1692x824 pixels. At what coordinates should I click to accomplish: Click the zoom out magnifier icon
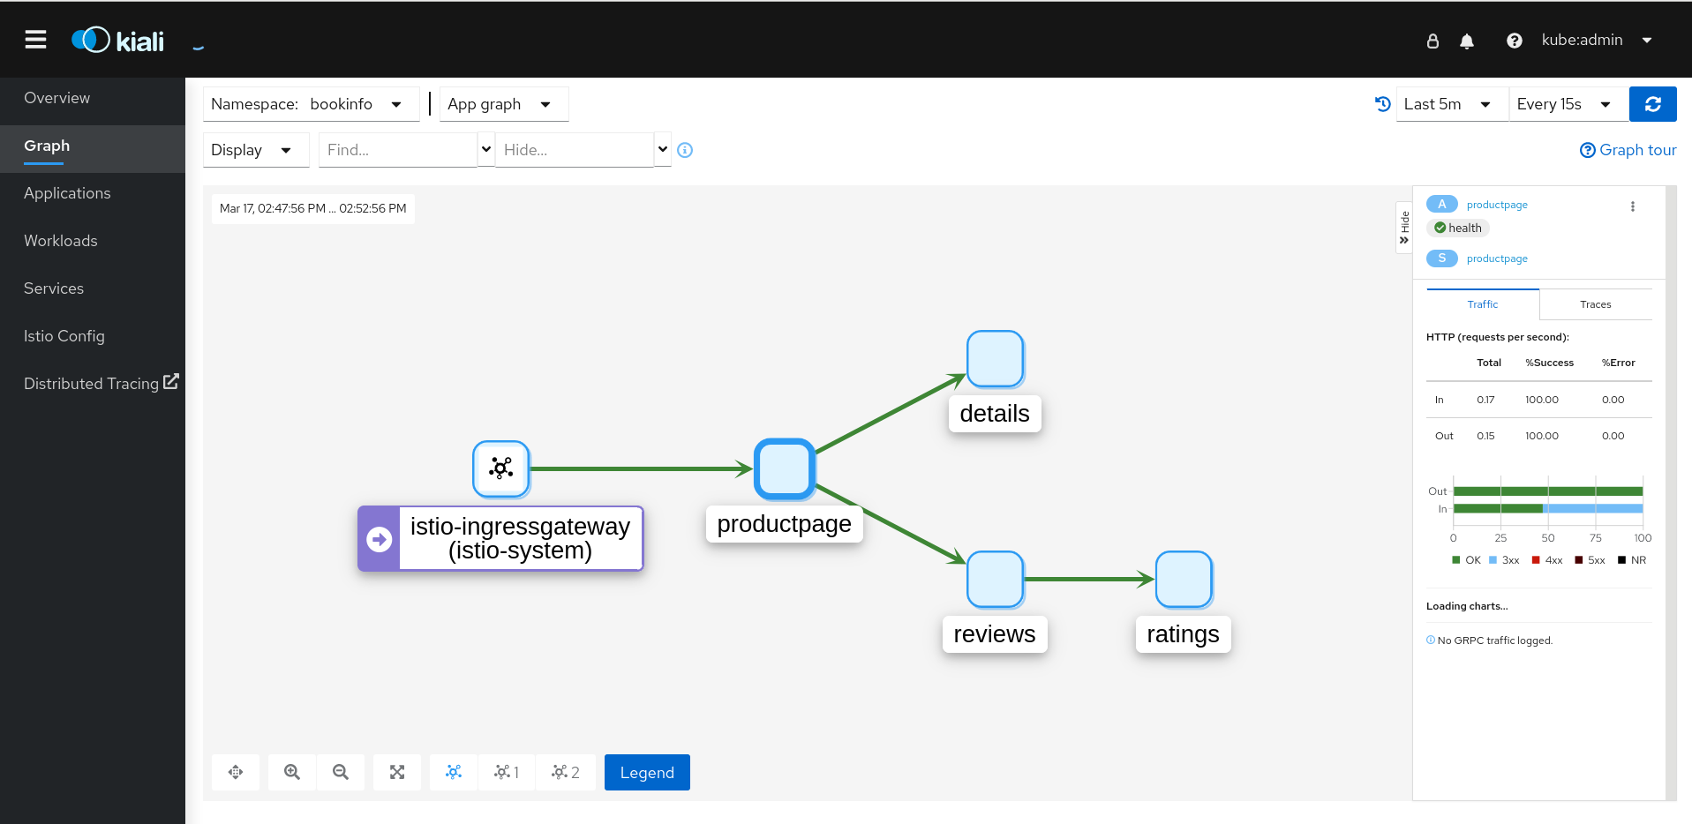[341, 772]
